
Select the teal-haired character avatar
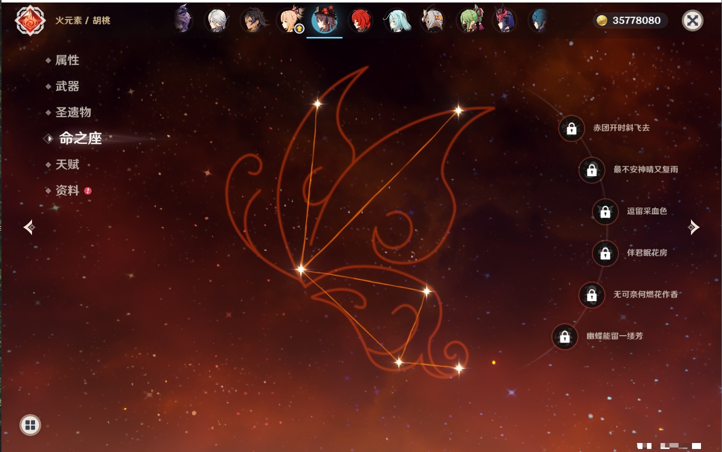tap(397, 20)
